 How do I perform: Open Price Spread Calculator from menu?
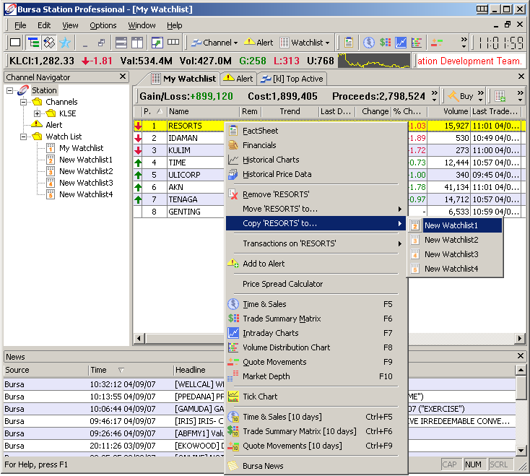coord(316,284)
